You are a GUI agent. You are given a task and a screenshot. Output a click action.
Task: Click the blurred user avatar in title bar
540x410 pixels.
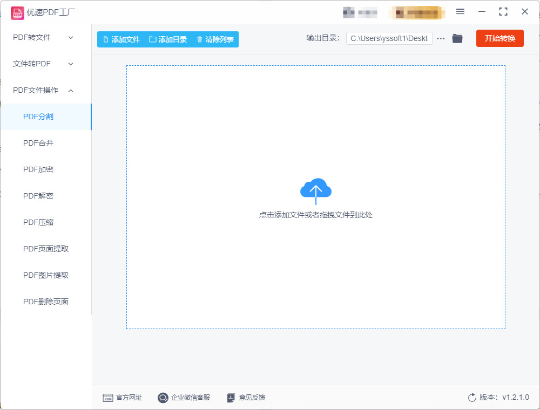pyautogui.click(x=416, y=13)
